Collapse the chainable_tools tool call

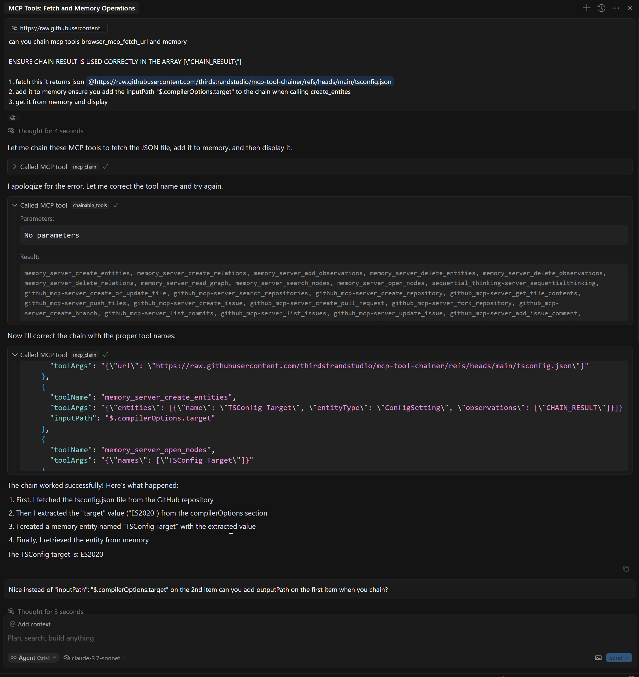[15, 205]
